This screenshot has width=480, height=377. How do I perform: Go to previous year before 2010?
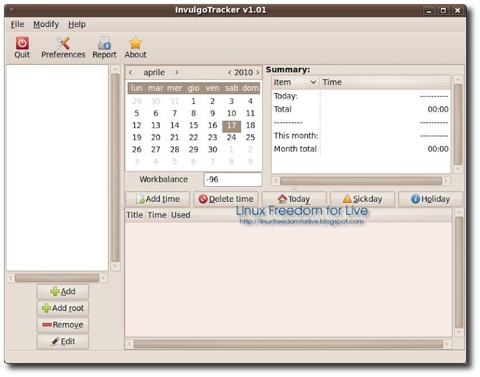point(230,73)
